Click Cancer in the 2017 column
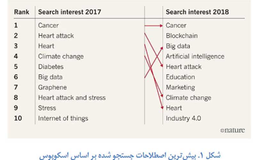 click(48, 25)
